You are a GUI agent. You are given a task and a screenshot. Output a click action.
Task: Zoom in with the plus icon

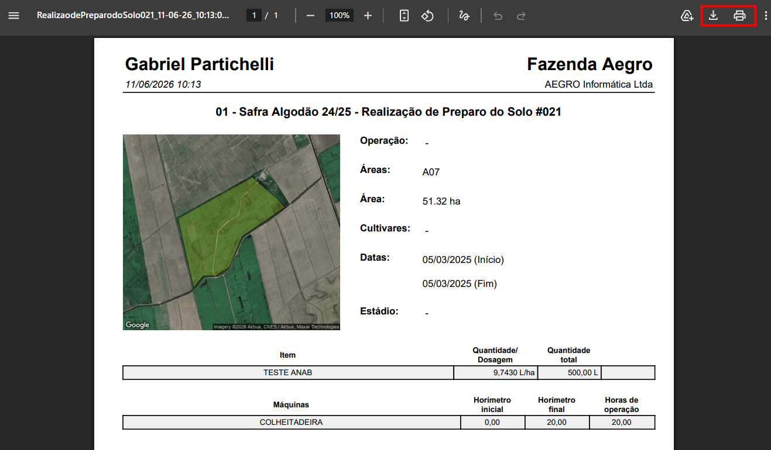(x=368, y=16)
